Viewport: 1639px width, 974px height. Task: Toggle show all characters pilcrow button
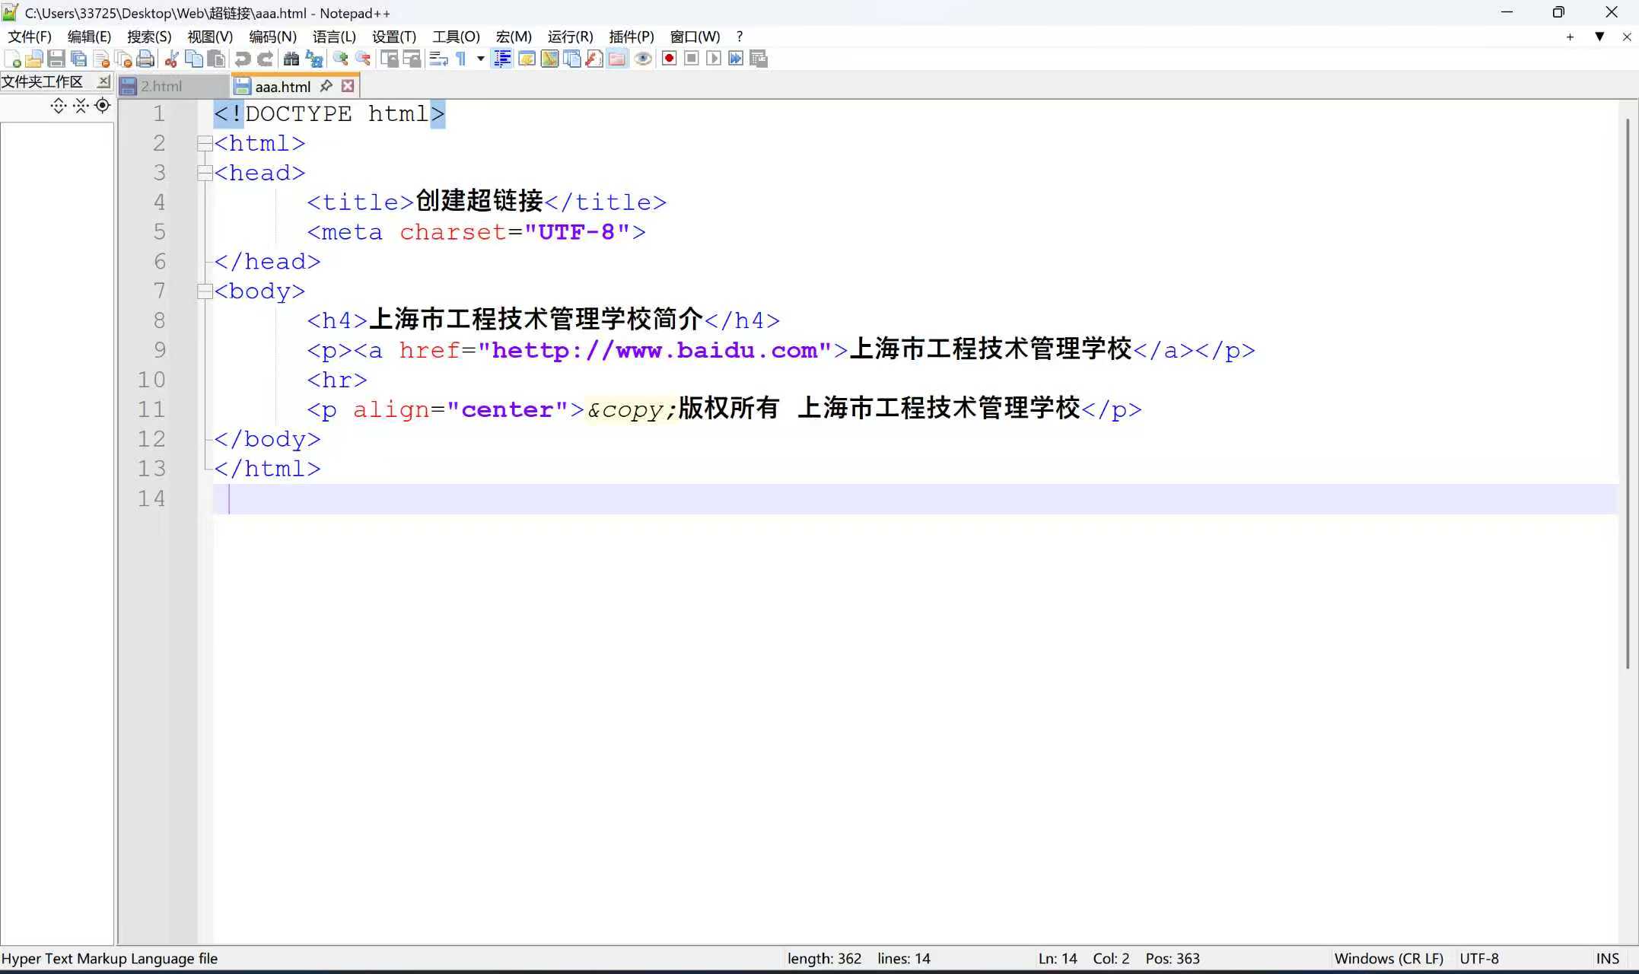(x=461, y=59)
